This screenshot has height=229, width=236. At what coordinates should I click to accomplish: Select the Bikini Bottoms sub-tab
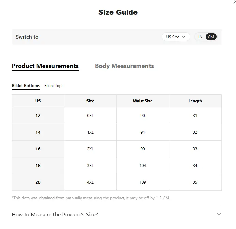click(26, 86)
